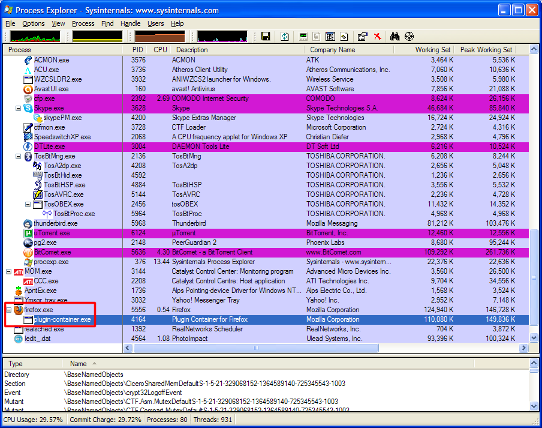Click the Refresh Now toolbar icon
This screenshot has height=428, width=542.
[284, 37]
